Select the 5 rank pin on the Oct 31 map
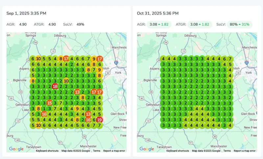 (230, 64)
